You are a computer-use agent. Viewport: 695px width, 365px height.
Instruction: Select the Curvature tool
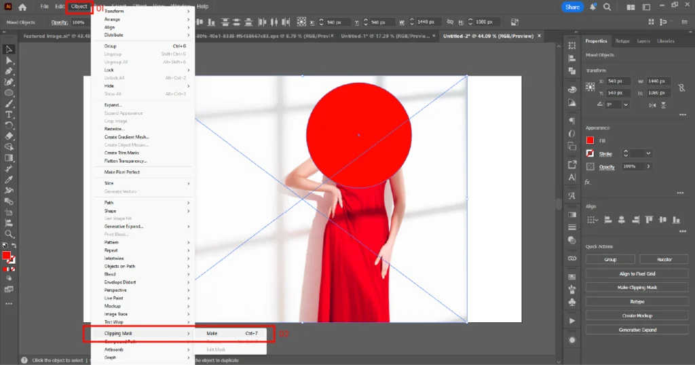[9, 82]
